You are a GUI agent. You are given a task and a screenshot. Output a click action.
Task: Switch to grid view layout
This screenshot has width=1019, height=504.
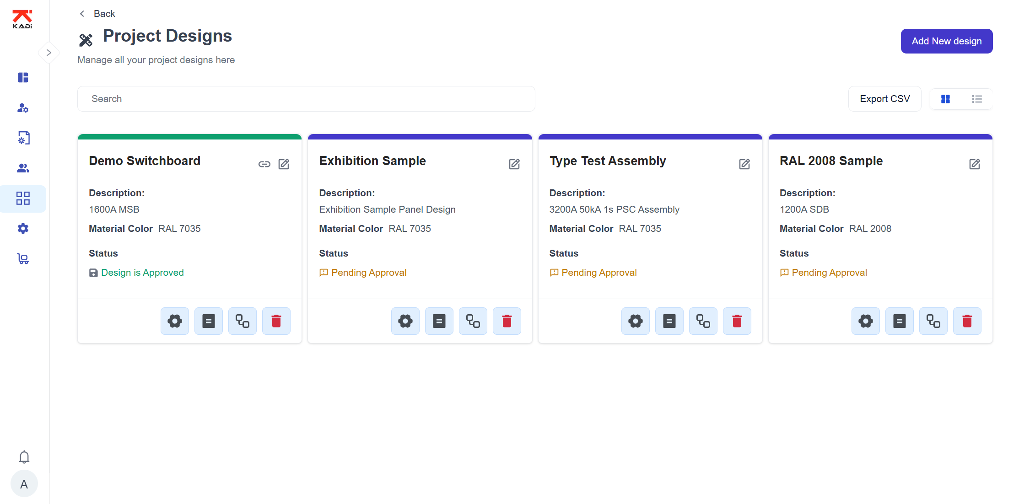coord(945,99)
